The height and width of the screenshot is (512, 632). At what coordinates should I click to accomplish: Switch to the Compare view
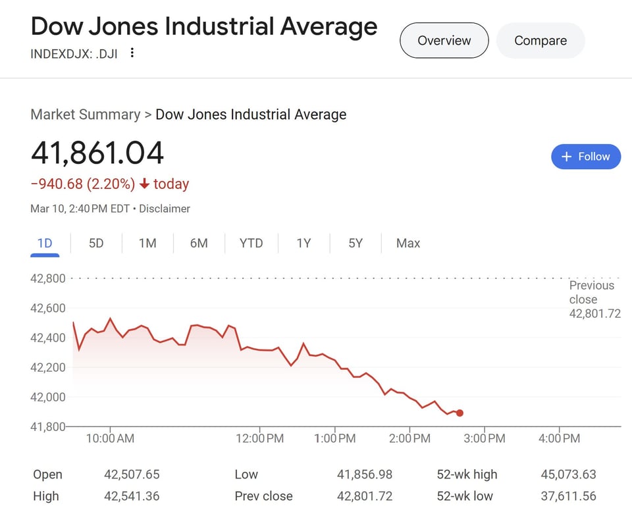540,40
